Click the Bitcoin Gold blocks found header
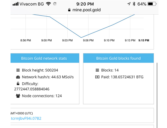The image size is (167, 128). point(118,58)
